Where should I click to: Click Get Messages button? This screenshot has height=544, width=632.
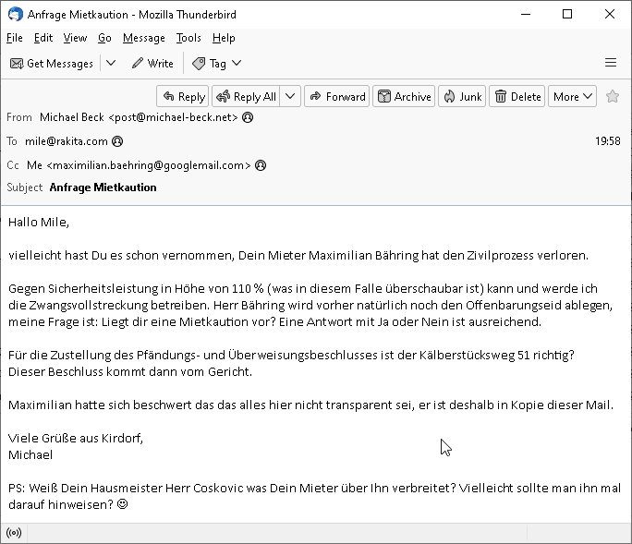click(51, 63)
